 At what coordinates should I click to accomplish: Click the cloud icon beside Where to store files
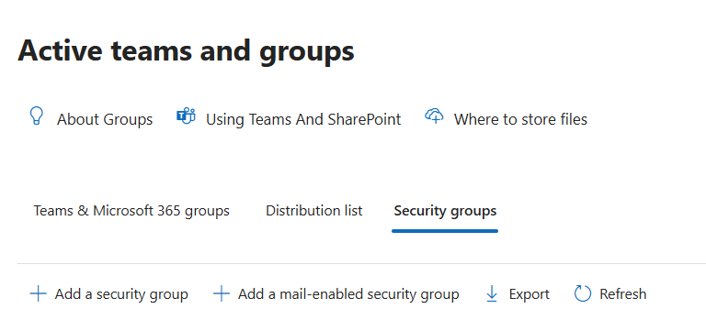pos(434,116)
